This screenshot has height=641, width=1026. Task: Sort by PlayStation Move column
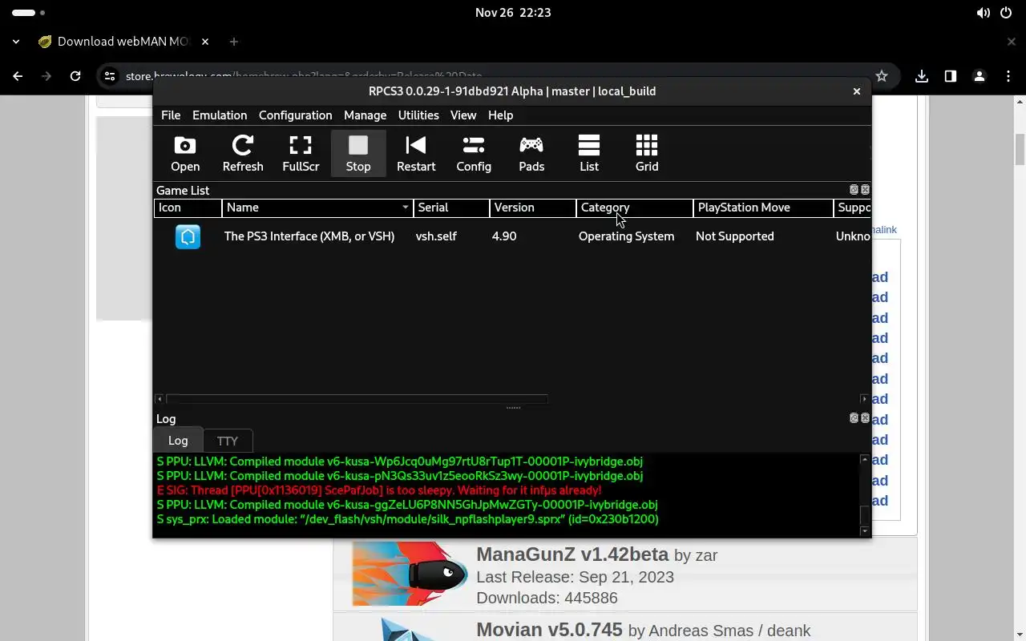point(763,208)
